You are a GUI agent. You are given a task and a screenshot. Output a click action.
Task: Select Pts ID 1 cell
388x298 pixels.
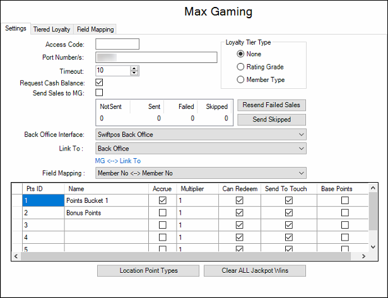point(44,200)
